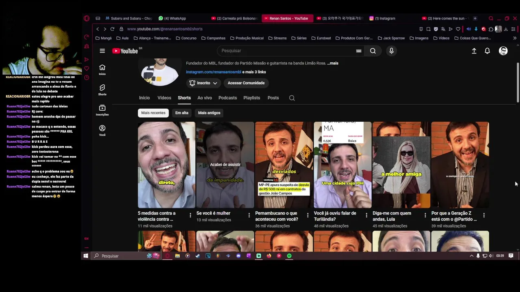Click the Acessar Comunidade button
The width and height of the screenshot is (520, 292).
pos(246,83)
